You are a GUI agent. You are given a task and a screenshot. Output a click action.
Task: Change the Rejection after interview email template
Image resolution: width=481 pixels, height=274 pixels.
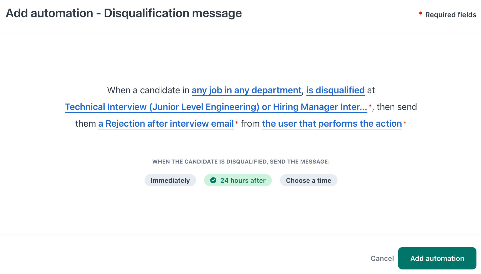pyautogui.click(x=166, y=123)
